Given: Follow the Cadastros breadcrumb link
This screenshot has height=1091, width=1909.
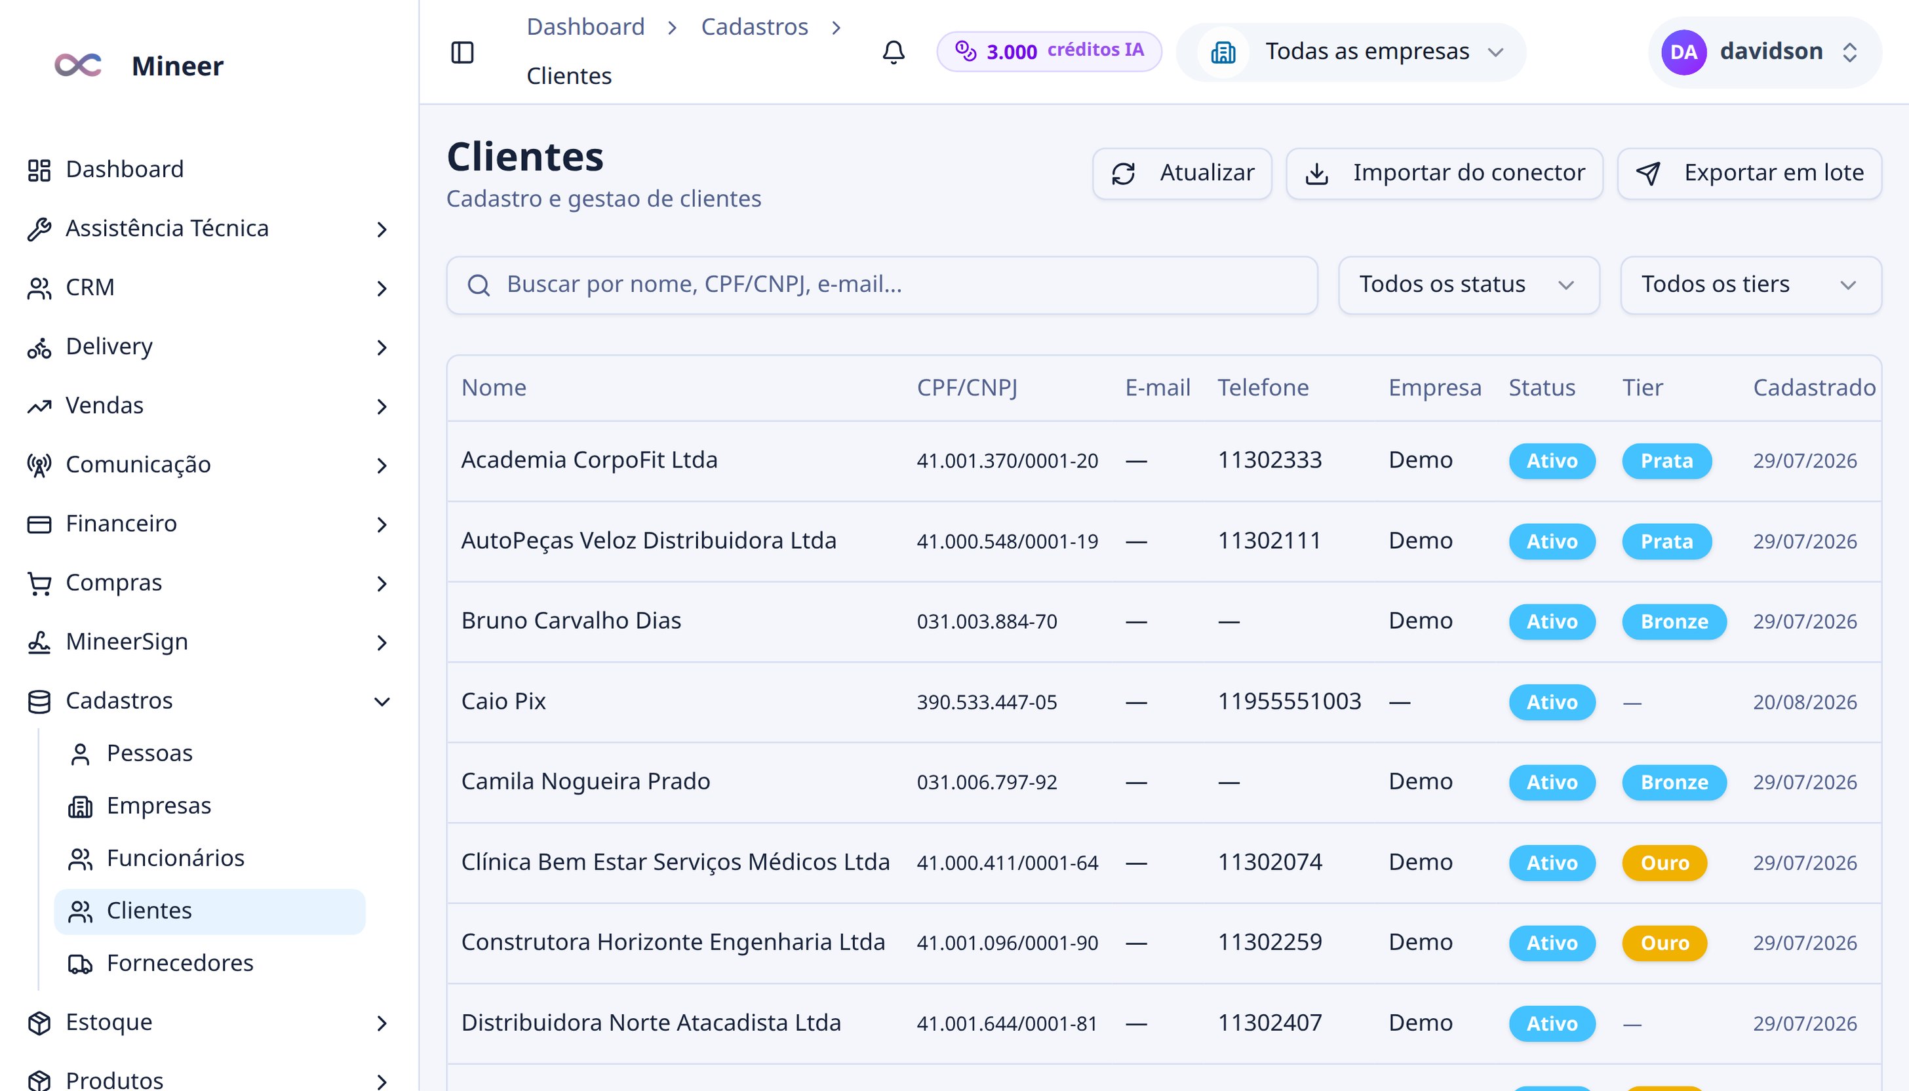Looking at the screenshot, I should (755, 27).
